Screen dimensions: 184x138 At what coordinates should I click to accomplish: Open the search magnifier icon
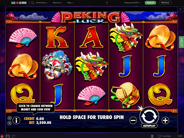point(32,3)
